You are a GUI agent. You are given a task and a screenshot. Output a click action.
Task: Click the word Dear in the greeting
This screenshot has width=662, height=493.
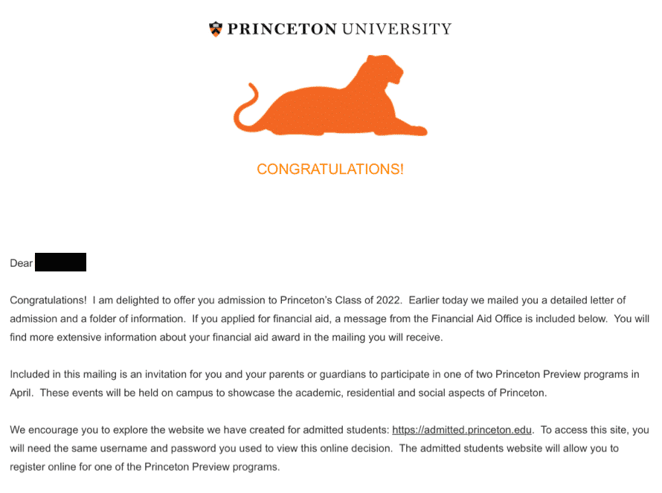coord(21,263)
